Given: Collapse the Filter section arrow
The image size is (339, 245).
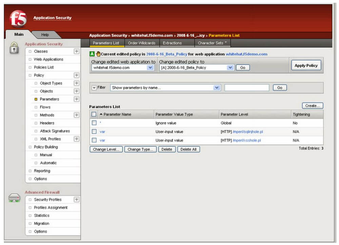Looking at the screenshot, I should (94, 88).
